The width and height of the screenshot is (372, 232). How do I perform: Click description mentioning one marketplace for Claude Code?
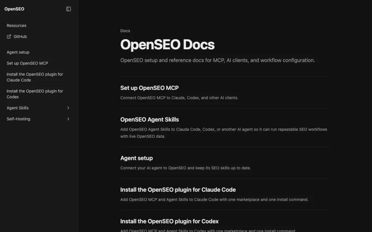(214, 200)
